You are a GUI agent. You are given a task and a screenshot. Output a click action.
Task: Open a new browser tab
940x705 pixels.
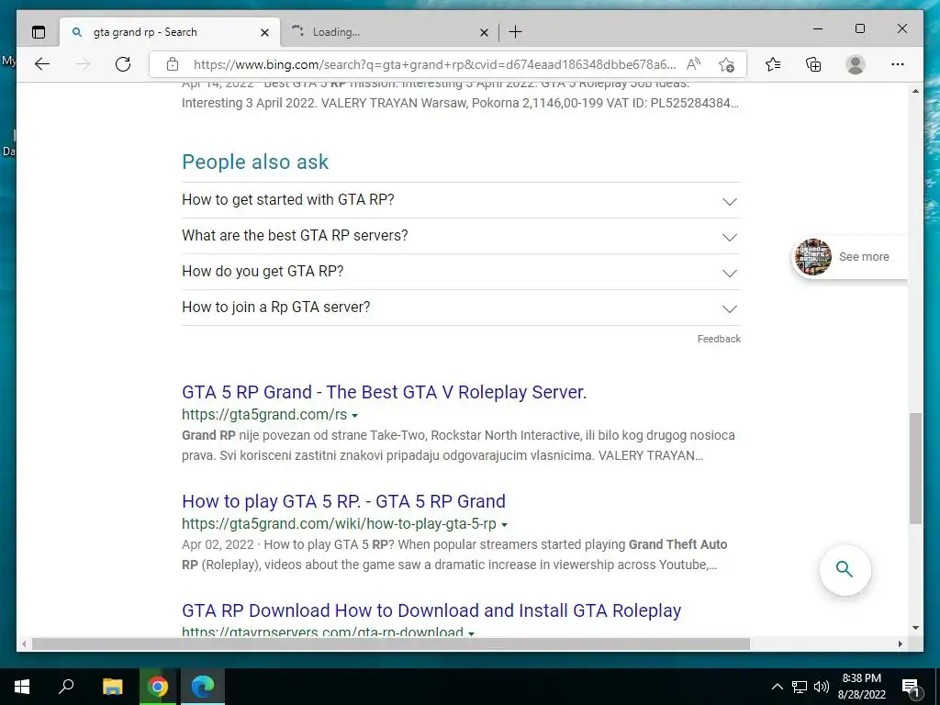pos(515,32)
